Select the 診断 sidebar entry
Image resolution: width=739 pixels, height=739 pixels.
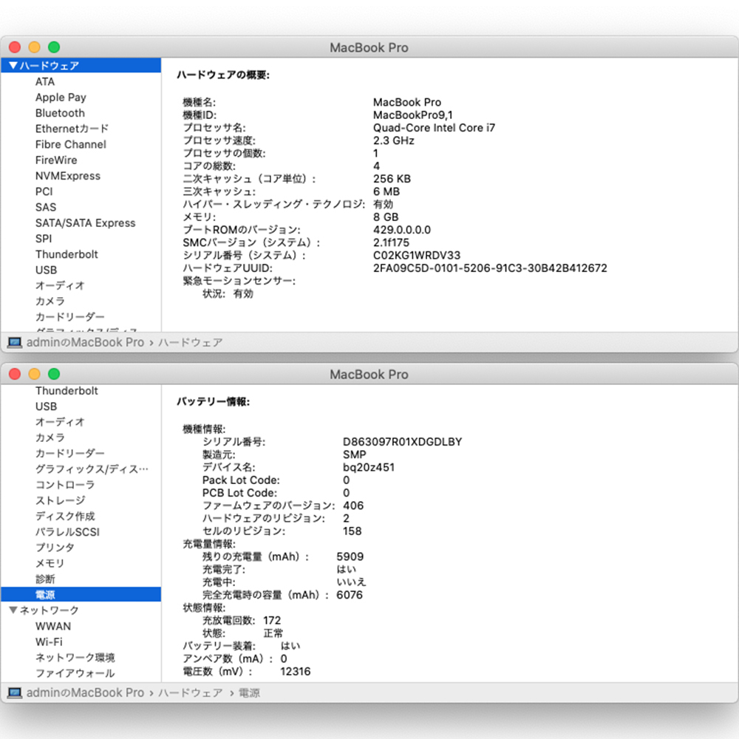pyautogui.click(x=46, y=579)
